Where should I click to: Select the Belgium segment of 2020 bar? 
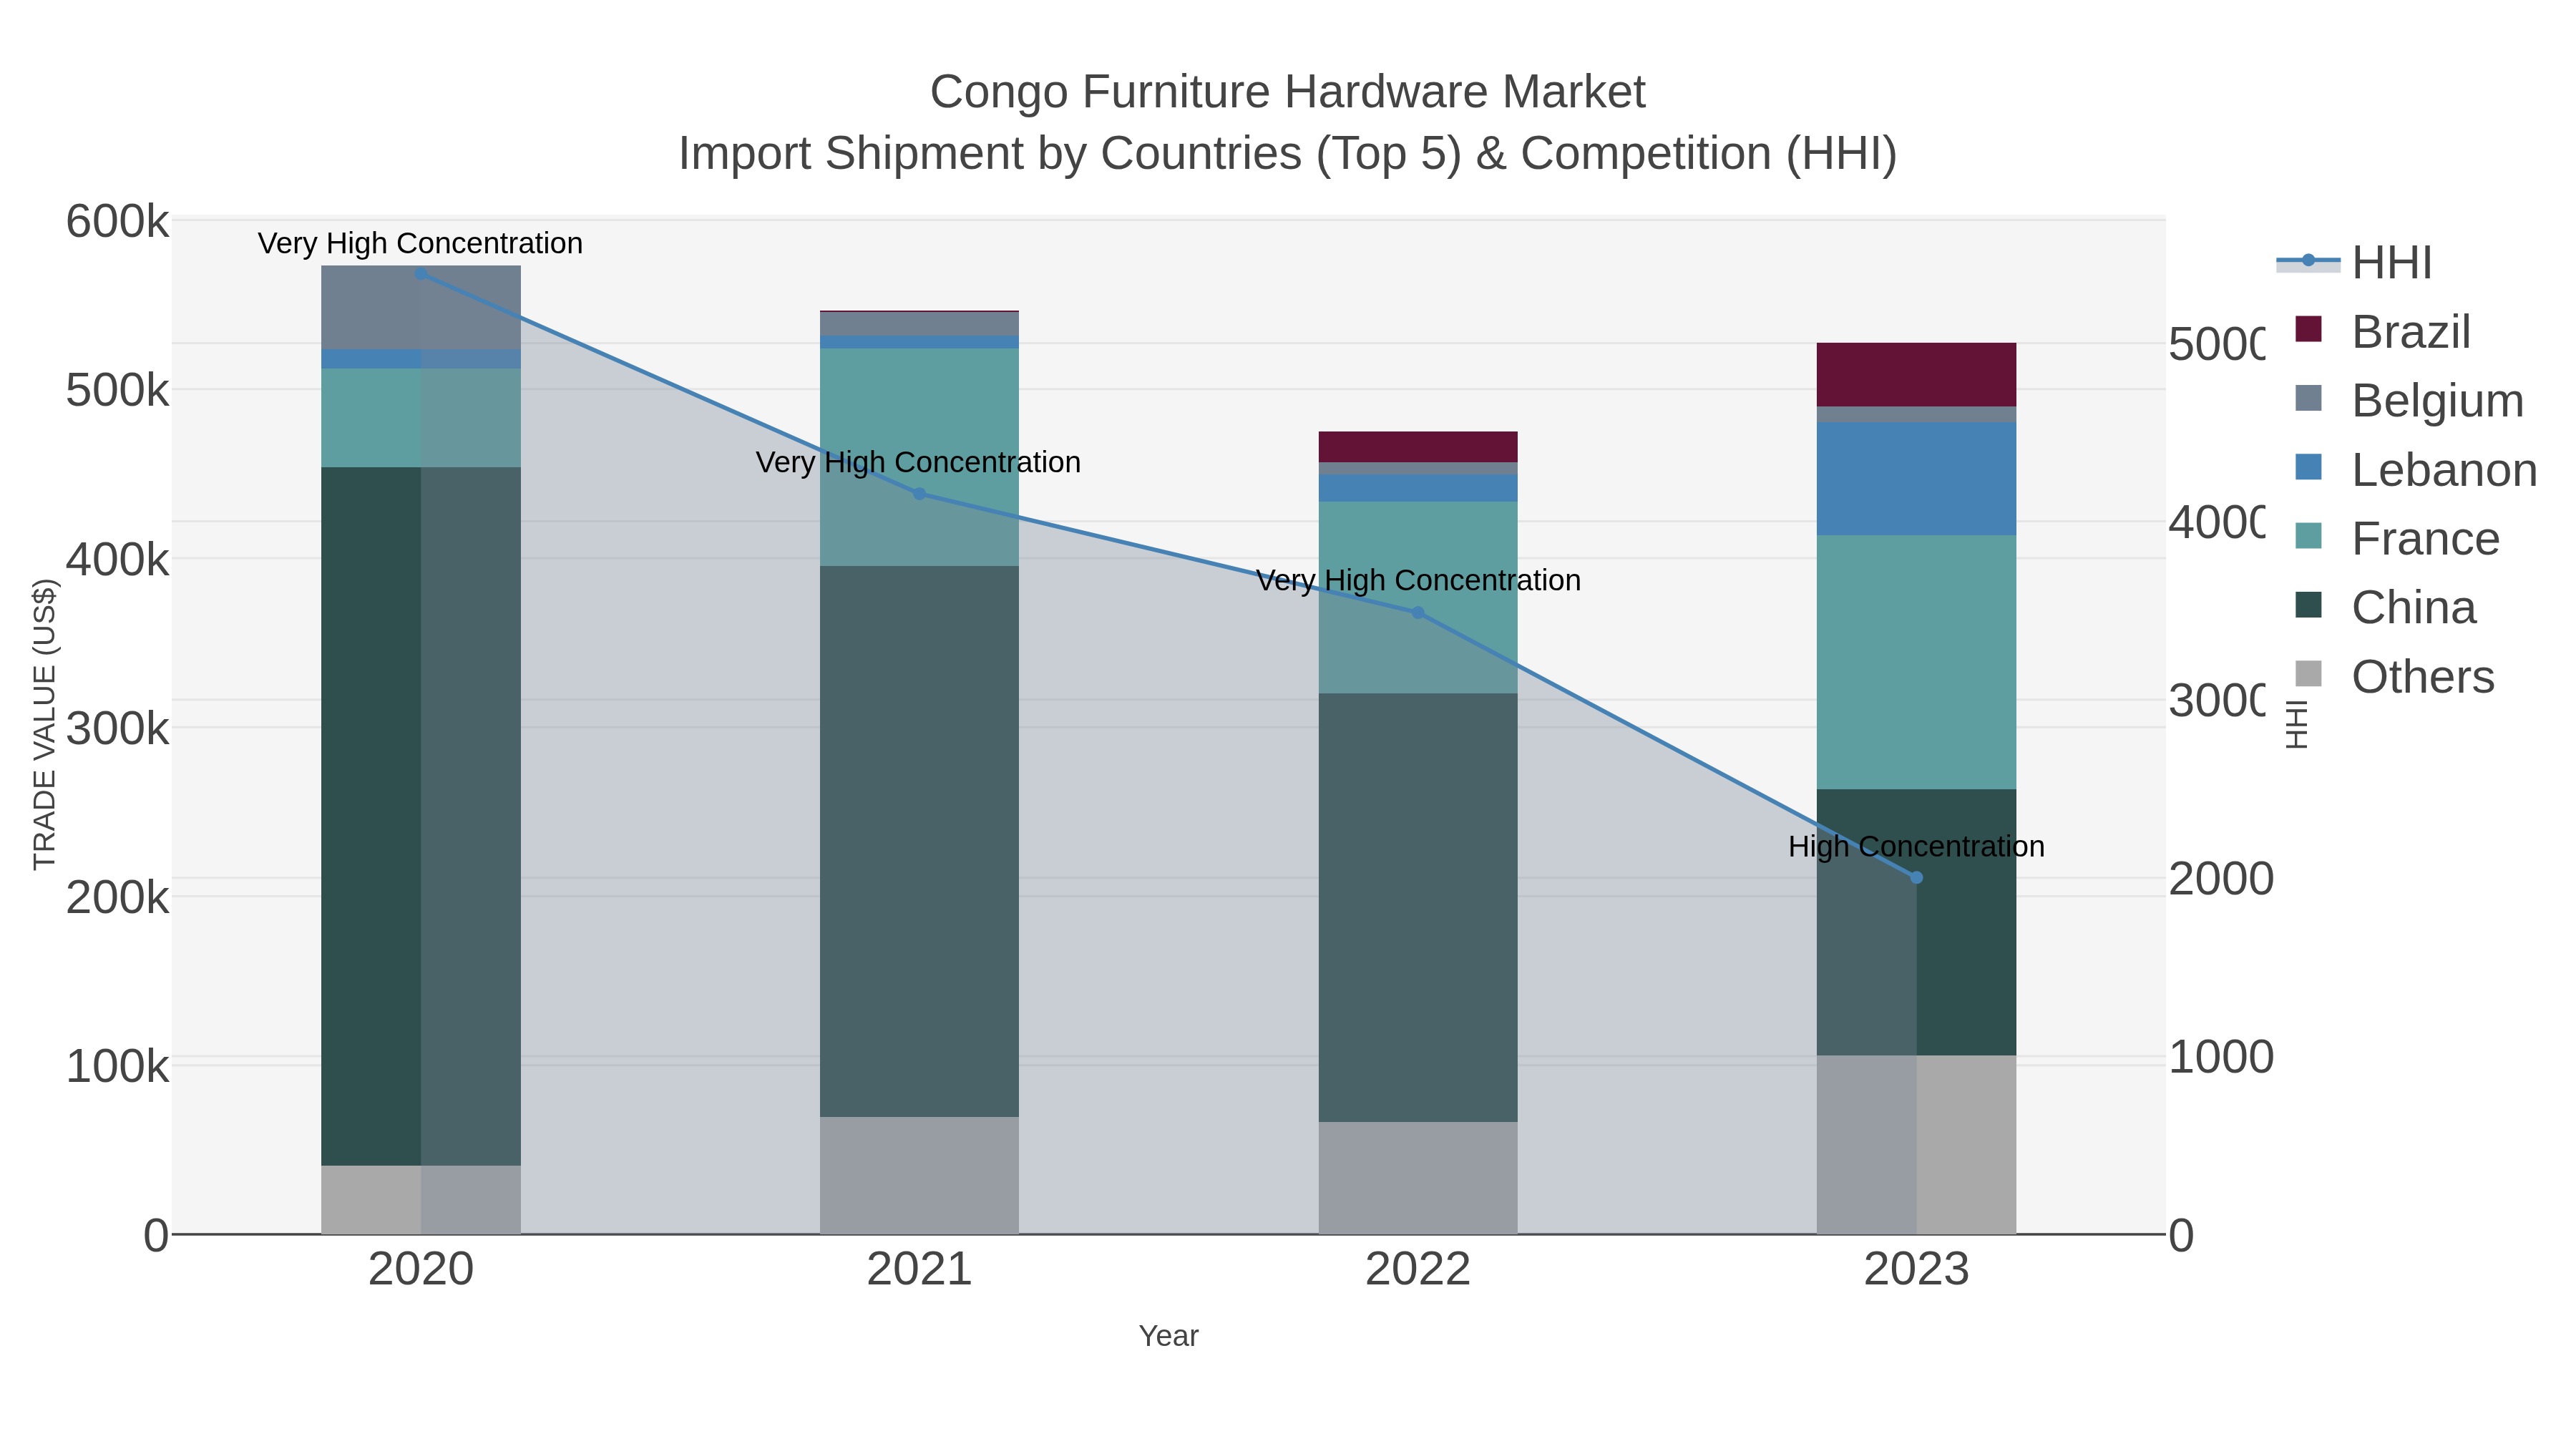click(x=421, y=308)
